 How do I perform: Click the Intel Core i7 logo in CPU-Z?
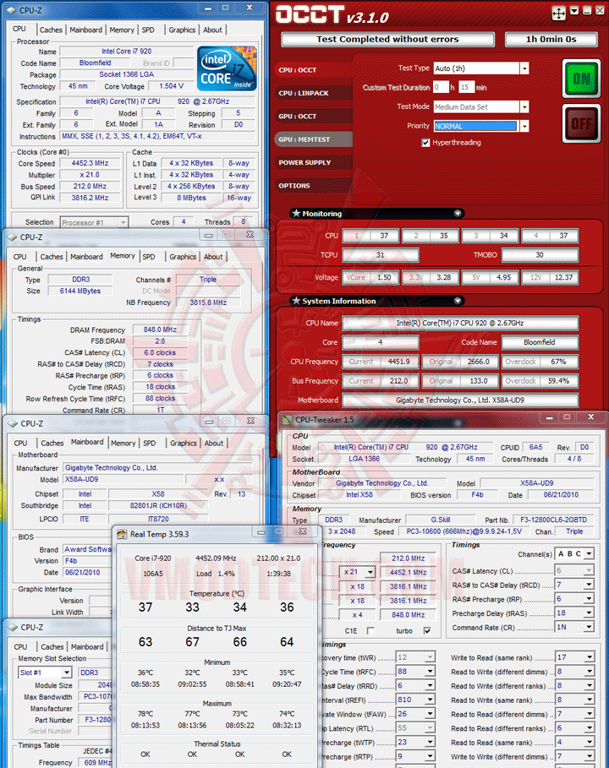tap(227, 68)
